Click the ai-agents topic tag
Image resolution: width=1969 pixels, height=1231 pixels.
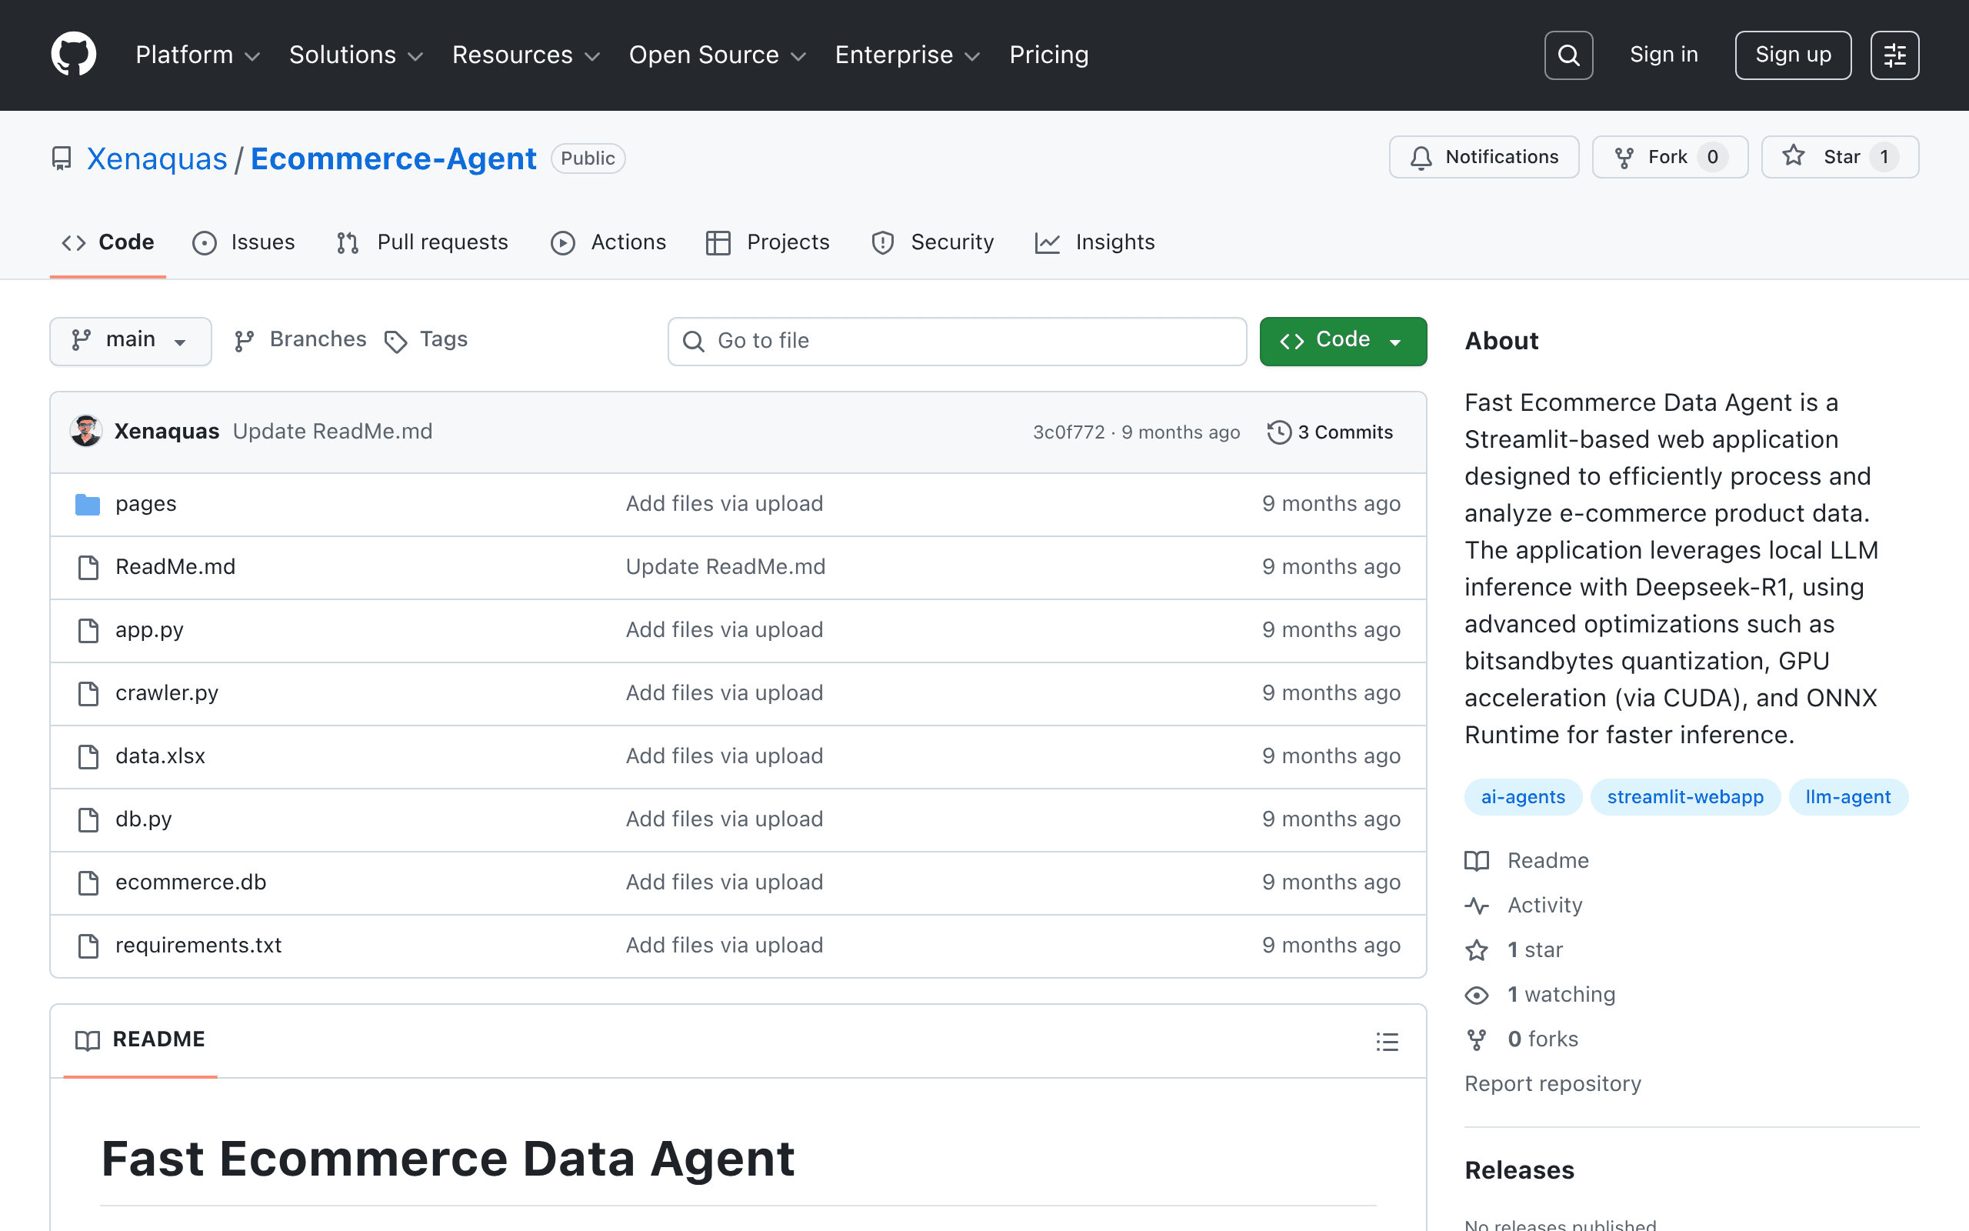point(1523,797)
